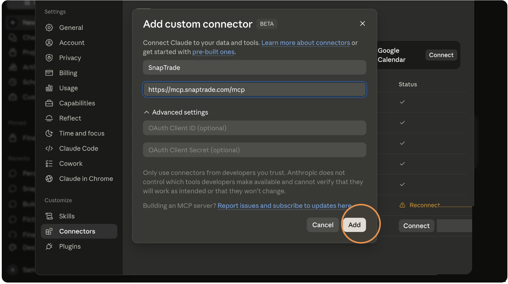Click the Connectors grid icon
The height and width of the screenshot is (284, 508).
point(49,231)
